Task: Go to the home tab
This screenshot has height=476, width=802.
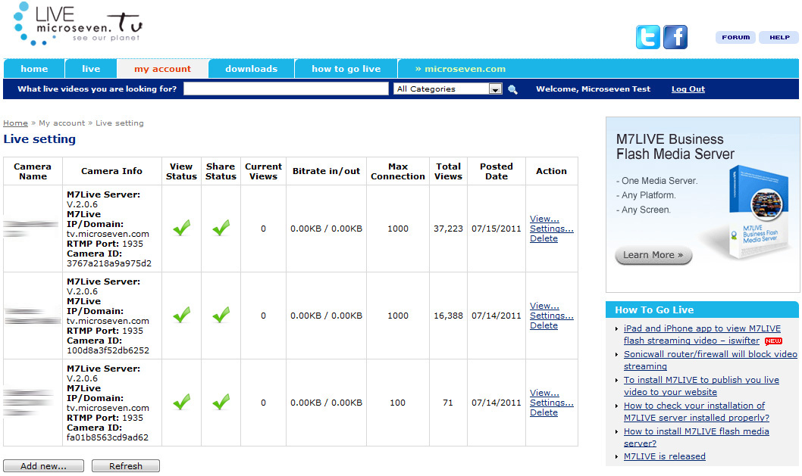Action: tap(34, 69)
